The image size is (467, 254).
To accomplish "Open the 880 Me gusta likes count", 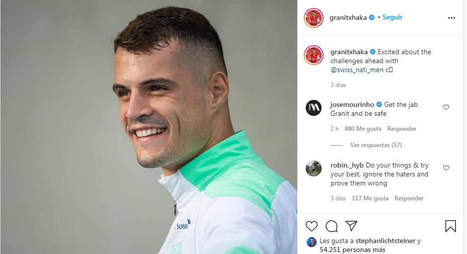I will 363,129.
